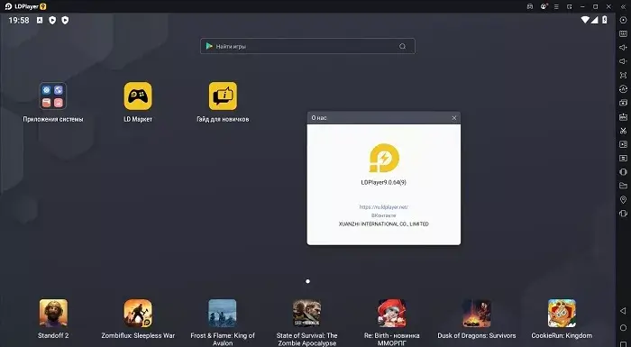Open emulator settings hexagon icon in sidebar
The image size is (631, 347).
click(x=624, y=20)
